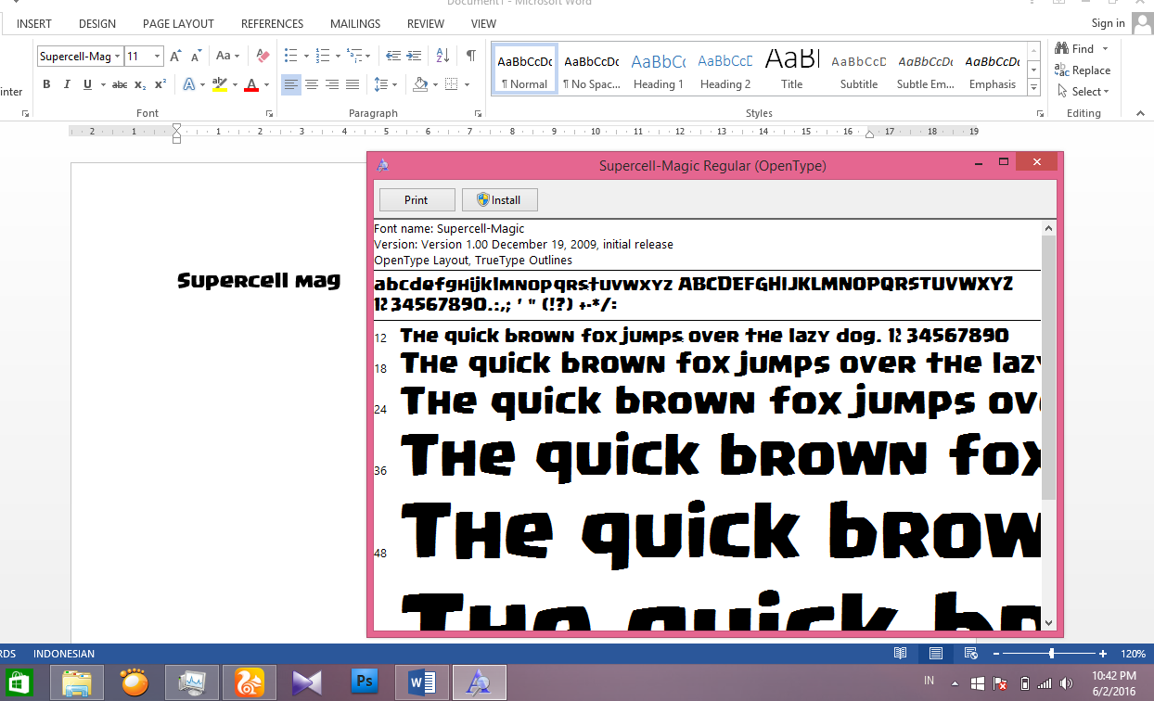Click zoom out minus button

[995, 654]
